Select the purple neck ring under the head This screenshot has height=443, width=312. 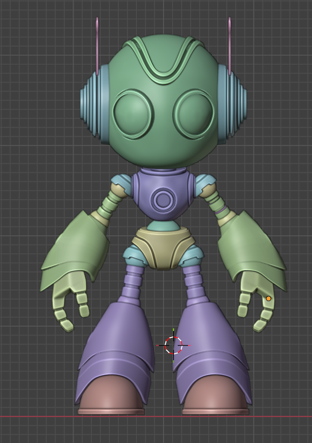164,171
